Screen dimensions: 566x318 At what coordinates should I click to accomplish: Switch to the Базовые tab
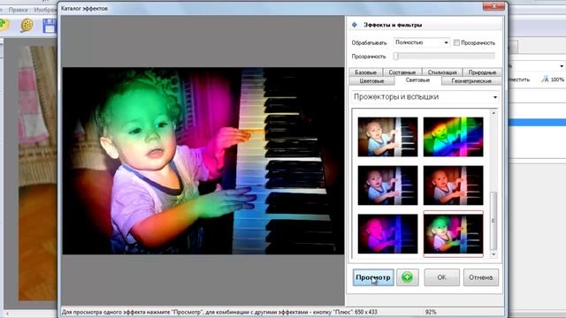[365, 72]
